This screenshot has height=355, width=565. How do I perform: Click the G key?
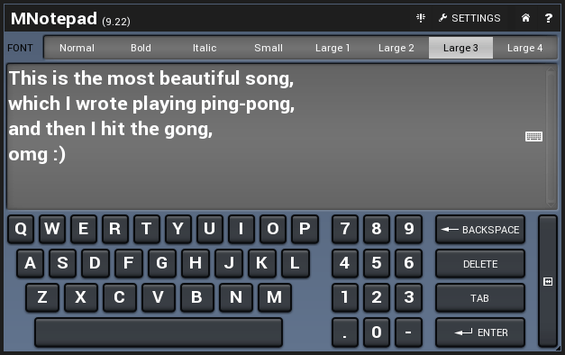[162, 263]
